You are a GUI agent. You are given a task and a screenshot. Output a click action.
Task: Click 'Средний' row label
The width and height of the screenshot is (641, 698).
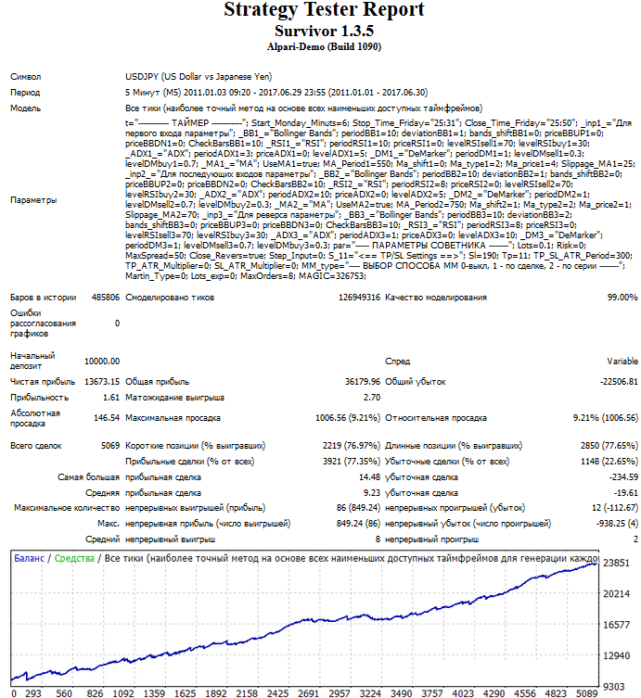(102, 539)
